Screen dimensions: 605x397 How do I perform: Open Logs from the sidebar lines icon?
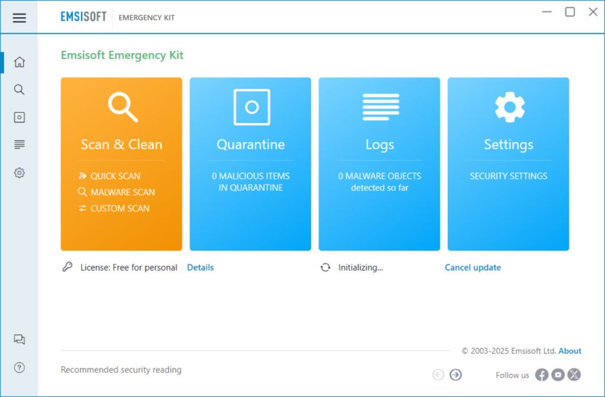click(19, 145)
